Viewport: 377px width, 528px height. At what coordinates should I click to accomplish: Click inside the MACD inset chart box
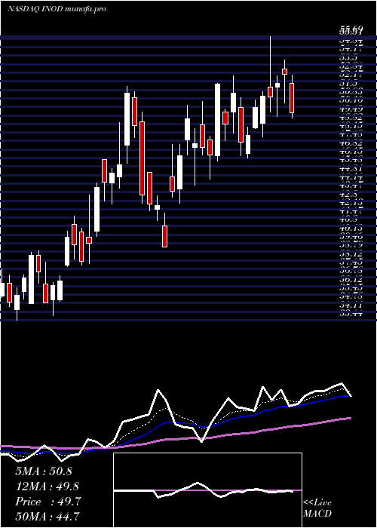207,490
